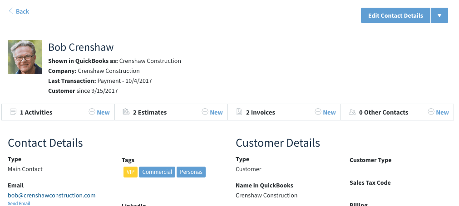Screen dimensions: 459x206
Task: Add new activity with plus icon
Action: click(92, 112)
